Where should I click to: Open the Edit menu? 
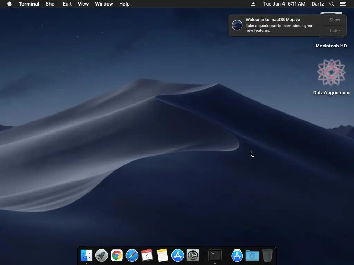[x=67, y=4]
